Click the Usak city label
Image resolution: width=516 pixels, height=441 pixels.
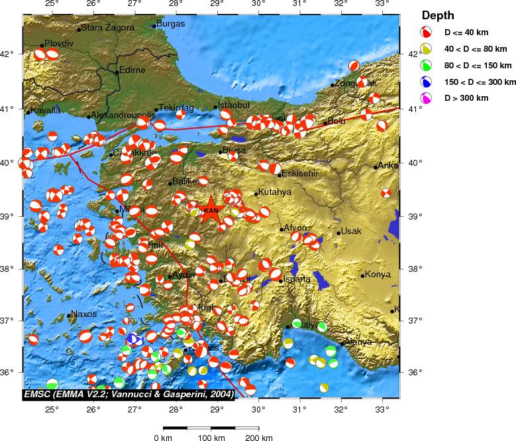(x=351, y=231)
